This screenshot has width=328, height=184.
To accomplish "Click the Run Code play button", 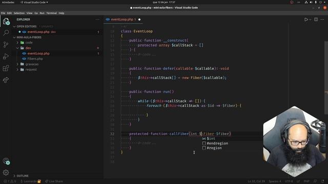I will (x=306, y=19).
